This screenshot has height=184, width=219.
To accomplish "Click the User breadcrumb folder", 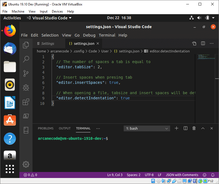I will click(105, 51).
